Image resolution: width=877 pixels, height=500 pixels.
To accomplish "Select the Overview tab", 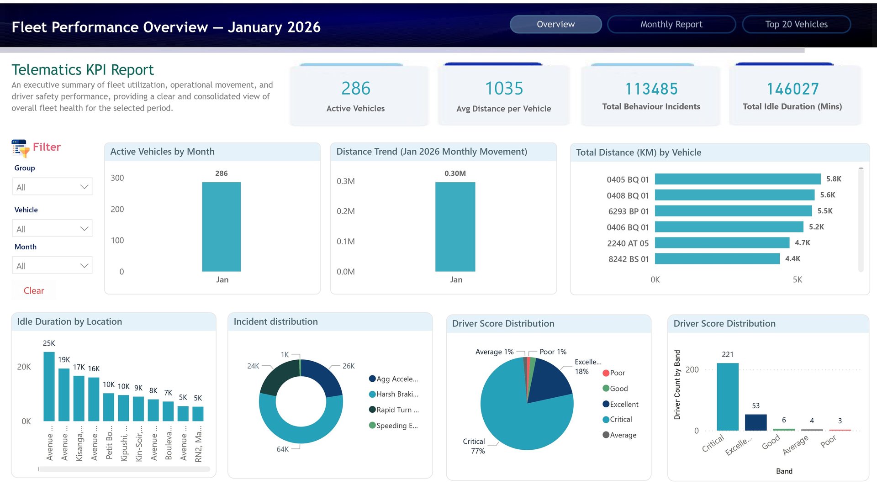I will tap(555, 24).
